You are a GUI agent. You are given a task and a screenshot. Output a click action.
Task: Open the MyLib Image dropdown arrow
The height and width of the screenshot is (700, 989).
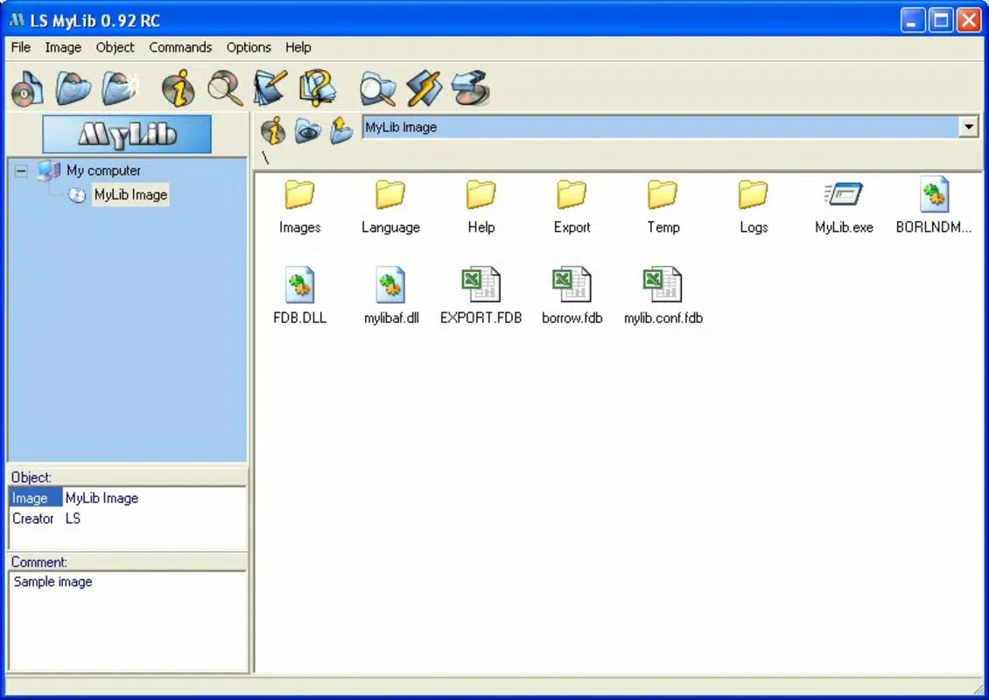968,127
